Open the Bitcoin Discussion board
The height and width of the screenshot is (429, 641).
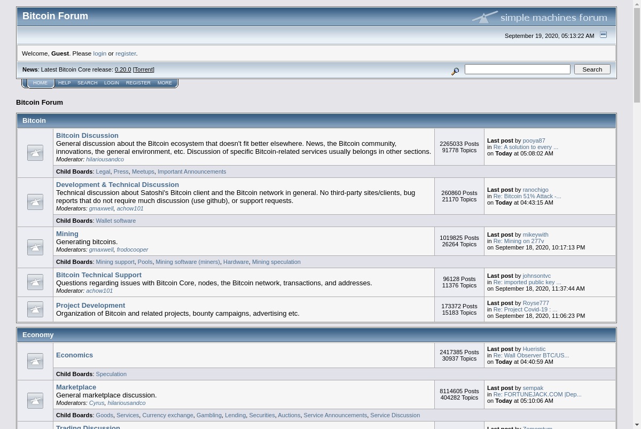point(87,136)
